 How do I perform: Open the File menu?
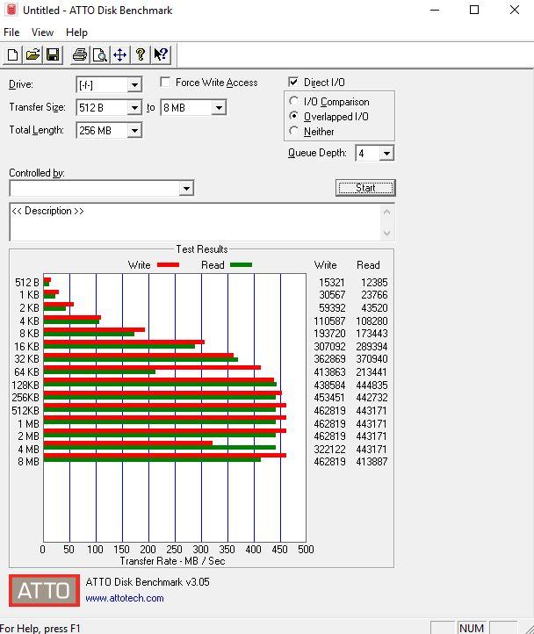pyautogui.click(x=11, y=32)
